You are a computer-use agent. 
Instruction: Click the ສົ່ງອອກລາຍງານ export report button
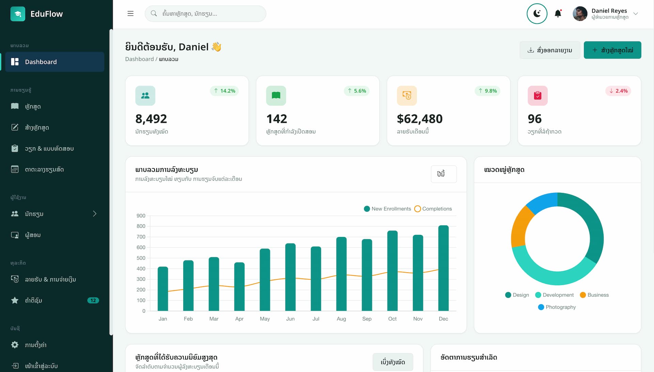click(550, 50)
